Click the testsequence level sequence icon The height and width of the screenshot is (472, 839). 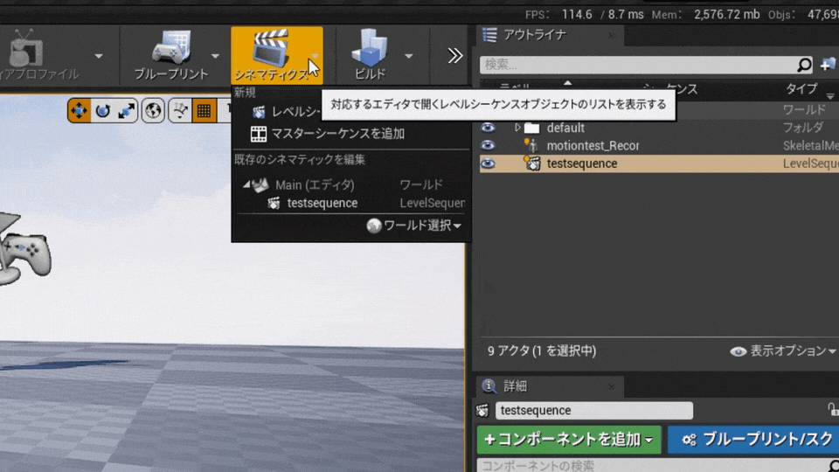[x=532, y=163]
